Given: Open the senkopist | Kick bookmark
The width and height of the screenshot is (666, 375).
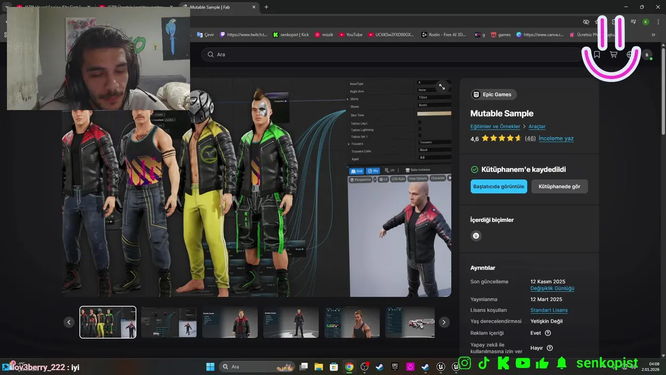Looking at the screenshot, I should [291, 35].
